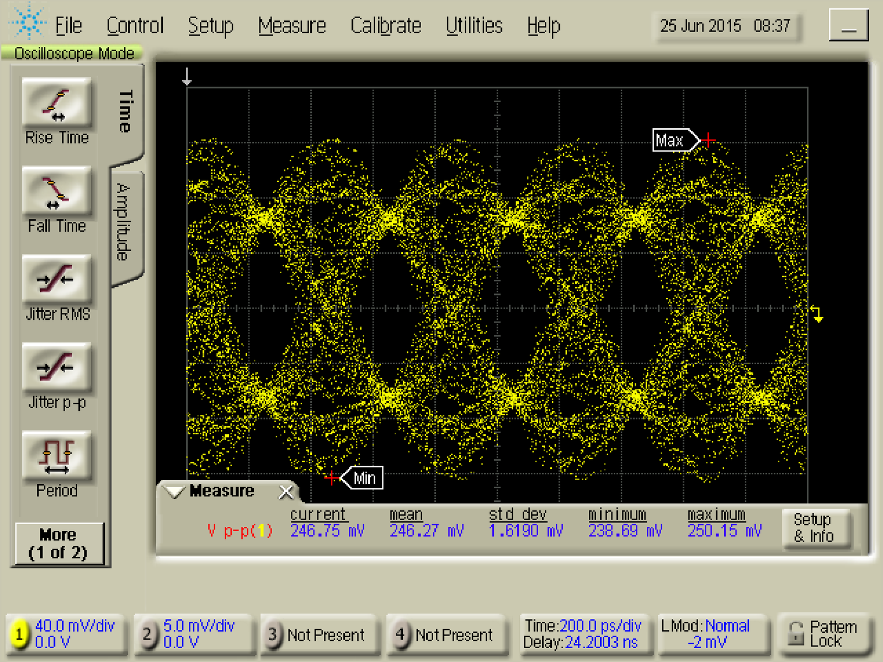883x662 pixels.
Task: Collapse the Measure panel triangle
Action: pos(175,492)
